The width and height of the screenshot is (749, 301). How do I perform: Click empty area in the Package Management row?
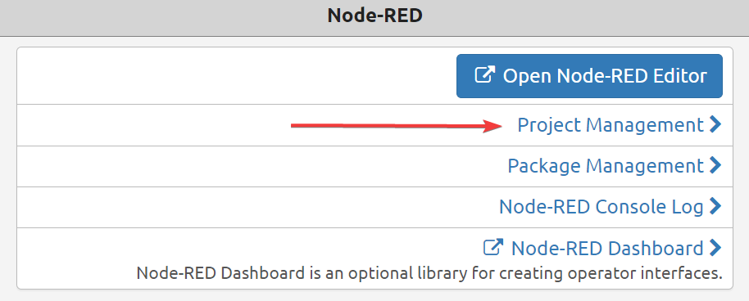click(261, 166)
